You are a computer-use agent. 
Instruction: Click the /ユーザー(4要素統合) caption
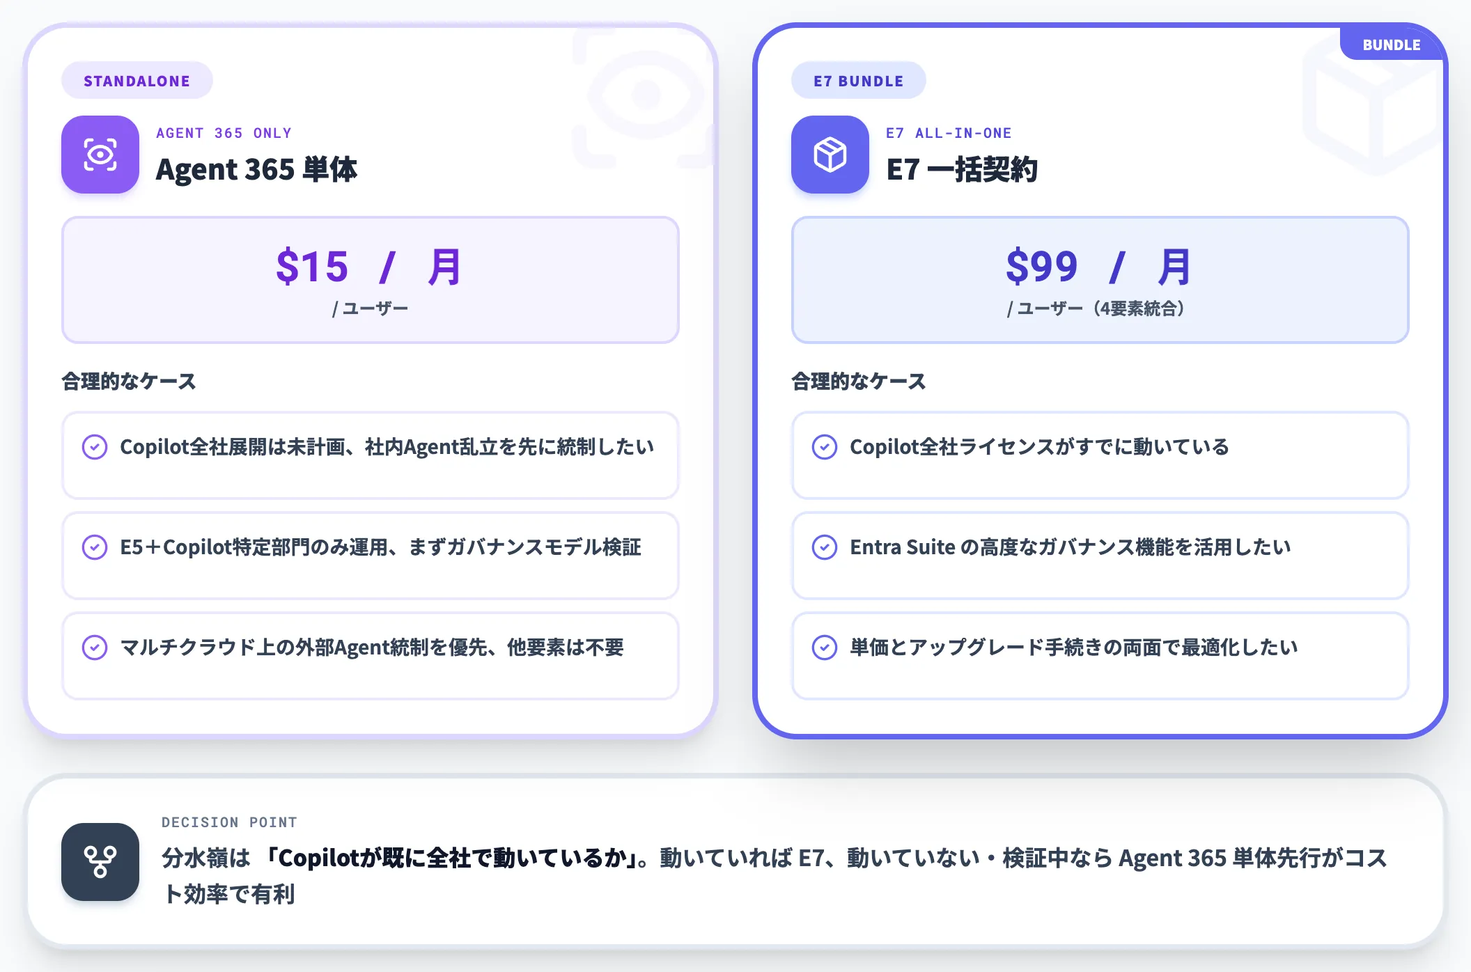[x=1098, y=308]
